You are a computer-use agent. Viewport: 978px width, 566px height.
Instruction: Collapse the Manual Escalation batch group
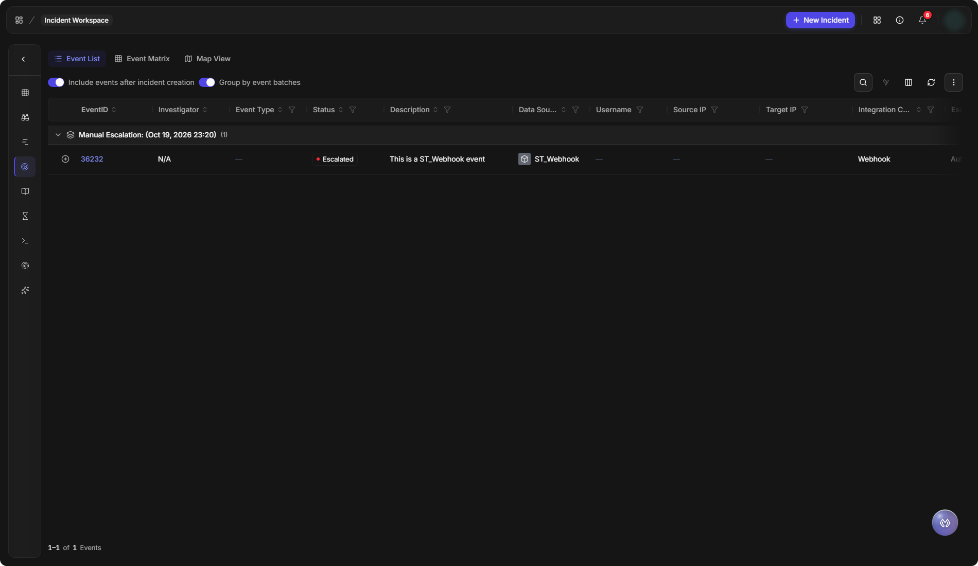pos(58,135)
